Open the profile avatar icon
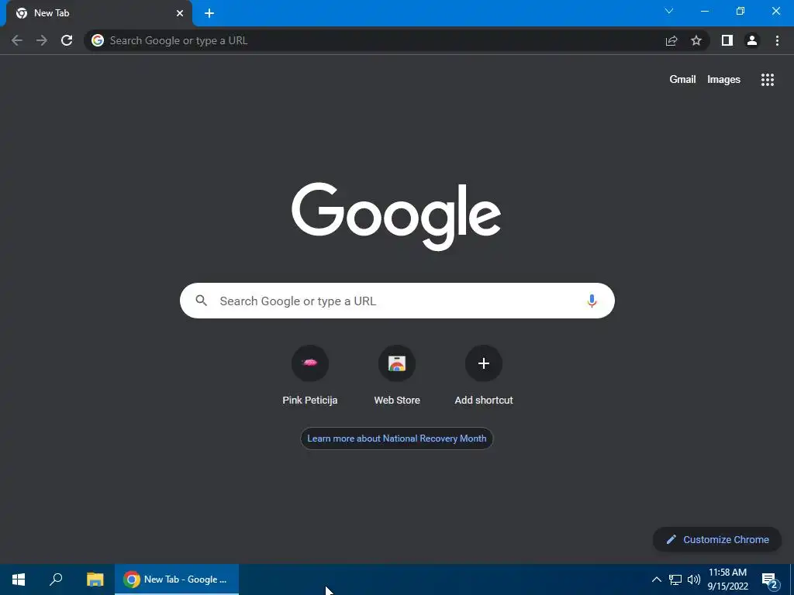 click(x=752, y=40)
